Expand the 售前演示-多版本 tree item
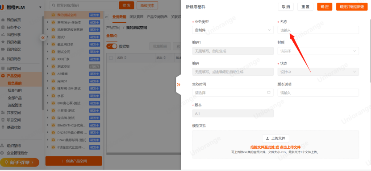This screenshot has height=171, width=371. tap(48, 22)
